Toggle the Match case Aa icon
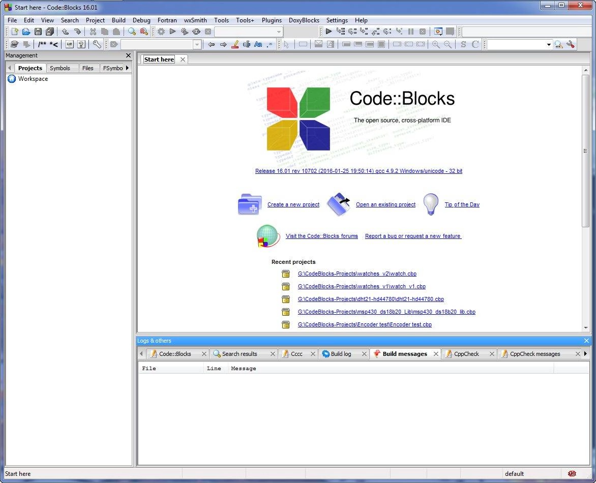Screen dimensions: 596x483 pyautogui.click(x=258, y=44)
